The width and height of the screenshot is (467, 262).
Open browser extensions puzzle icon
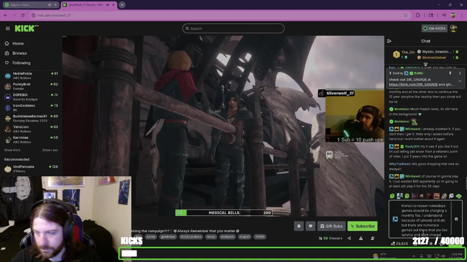tap(418, 15)
